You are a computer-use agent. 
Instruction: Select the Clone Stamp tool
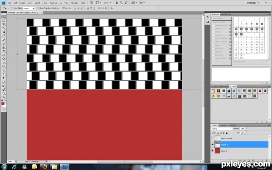(x=4, y=48)
